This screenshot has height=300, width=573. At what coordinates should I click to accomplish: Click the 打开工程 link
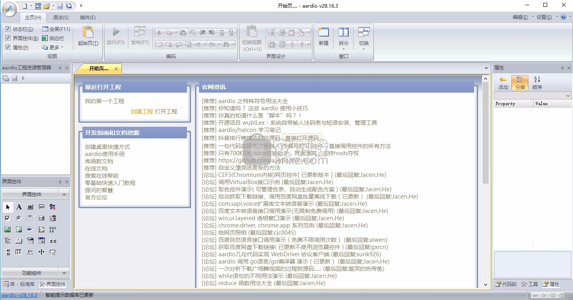pos(166,111)
